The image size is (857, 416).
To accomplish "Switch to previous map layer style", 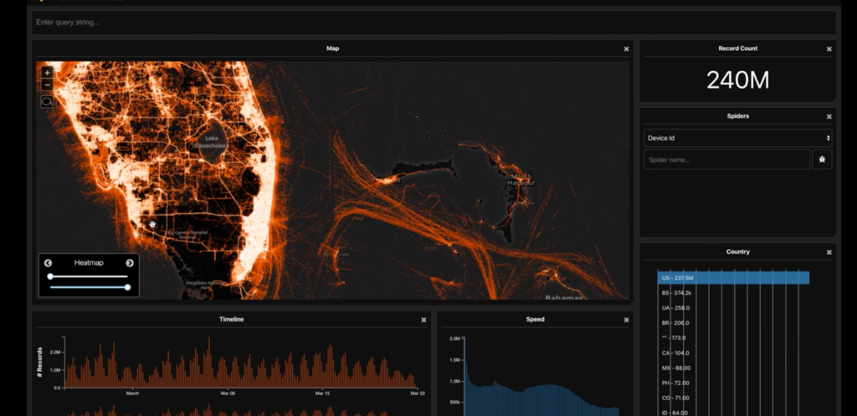I will click(x=48, y=263).
